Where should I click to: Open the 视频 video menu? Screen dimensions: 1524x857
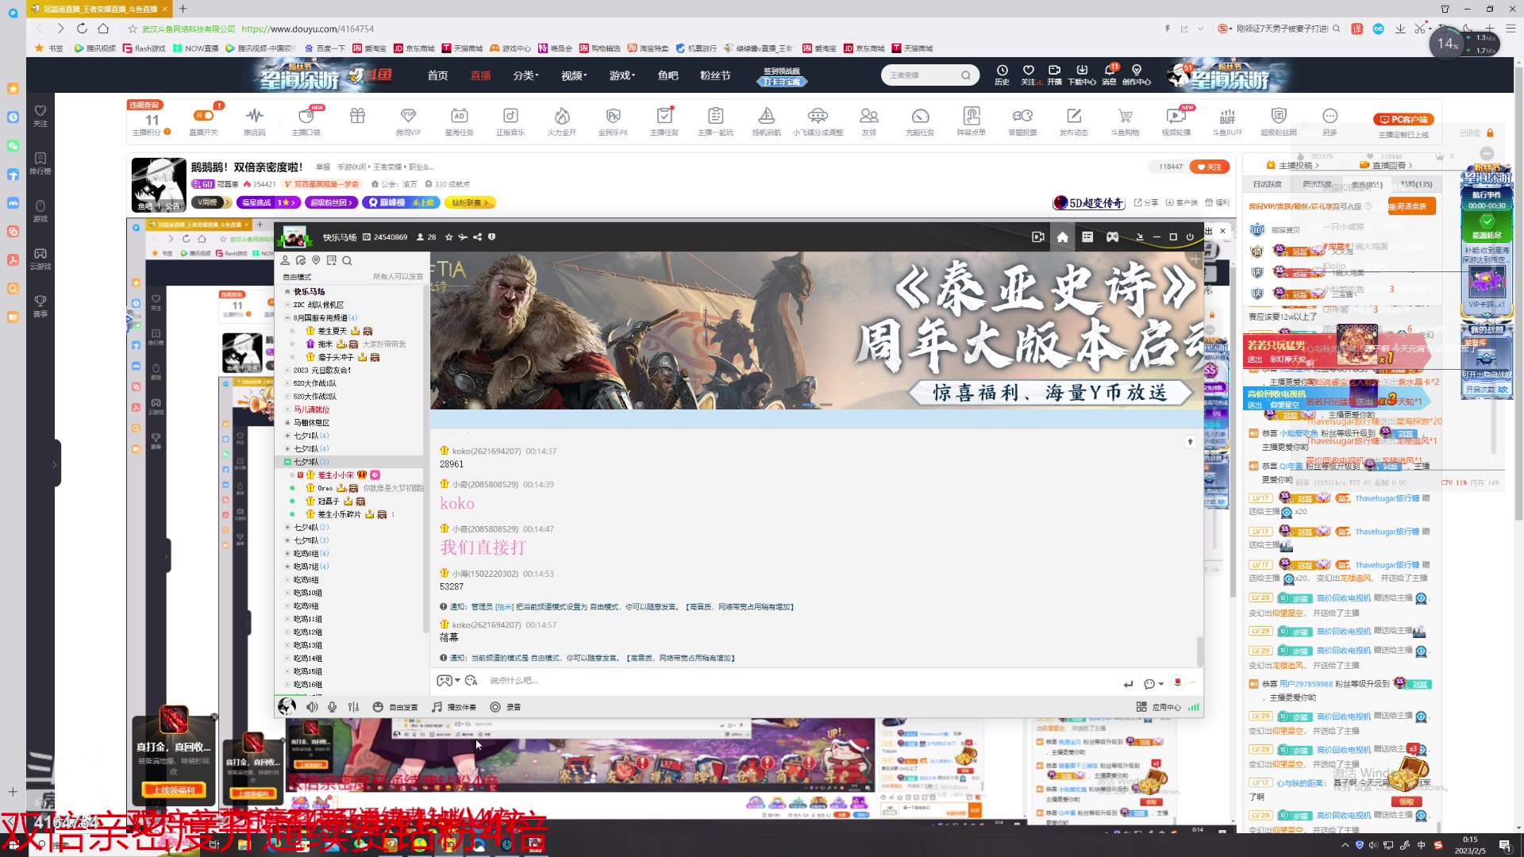coord(574,75)
